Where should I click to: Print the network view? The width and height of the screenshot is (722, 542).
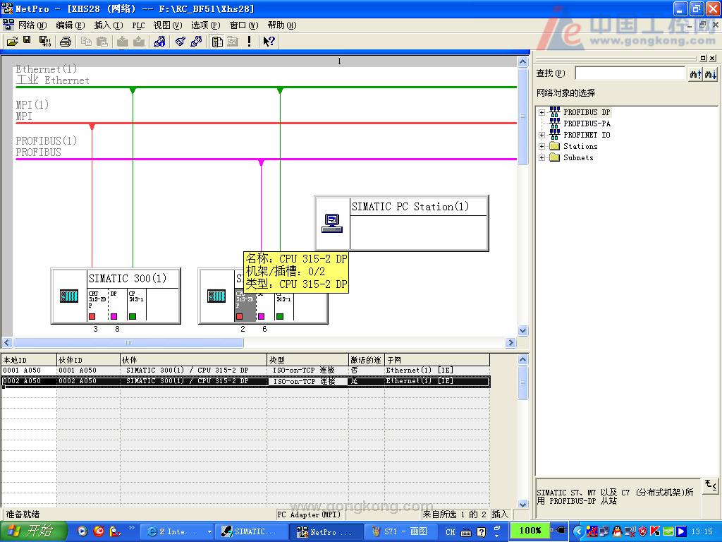[66, 42]
